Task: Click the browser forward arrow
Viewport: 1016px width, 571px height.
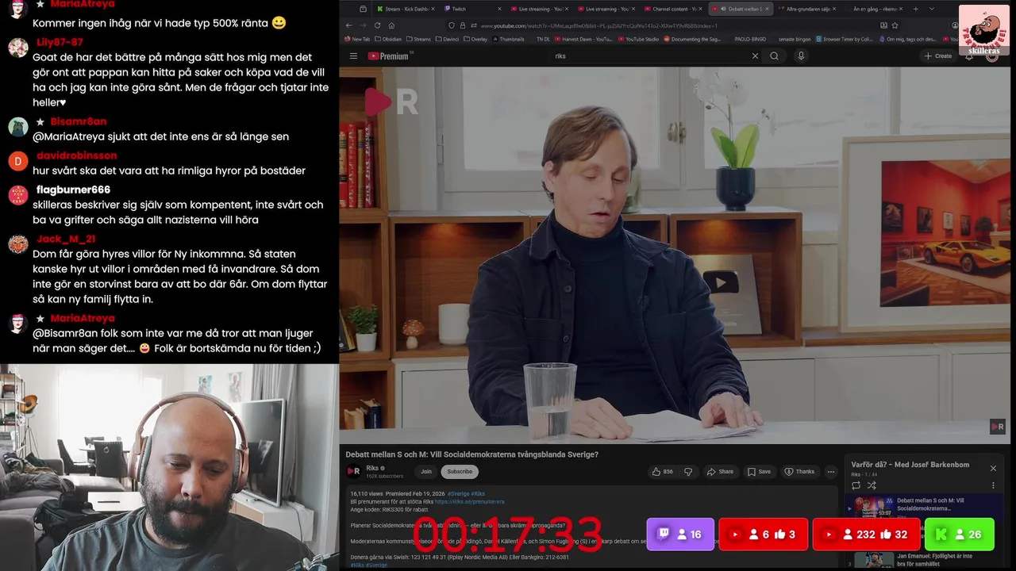Action: pos(363,25)
